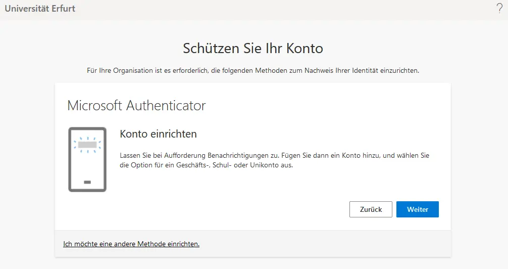Click the 'Lassen Sie bei Aufforderung' instruction line
This screenshot has height=269, width=508.
tap(274, 156)
